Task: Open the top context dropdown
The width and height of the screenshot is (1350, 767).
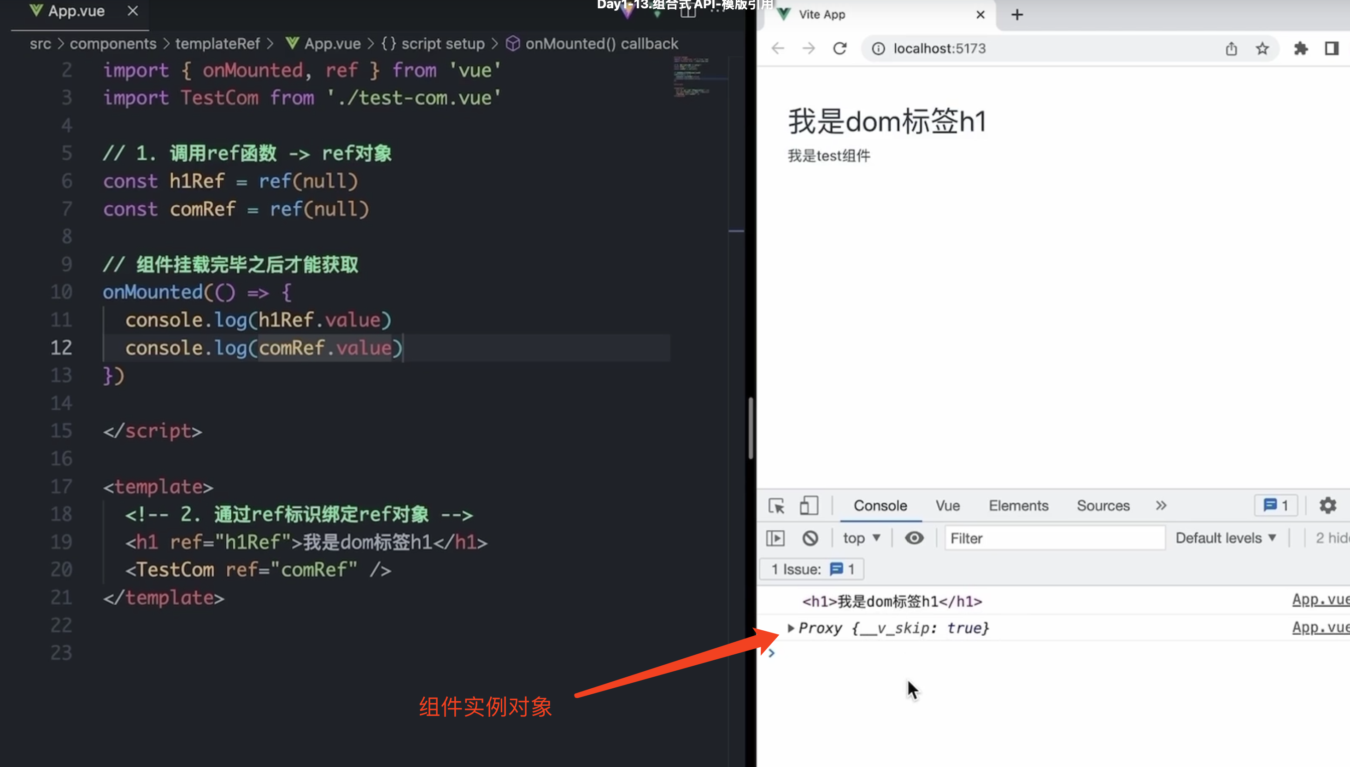Action: pyautogui.click(x=861, y=538)
